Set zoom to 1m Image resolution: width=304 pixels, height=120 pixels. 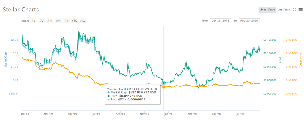(50, 21)
